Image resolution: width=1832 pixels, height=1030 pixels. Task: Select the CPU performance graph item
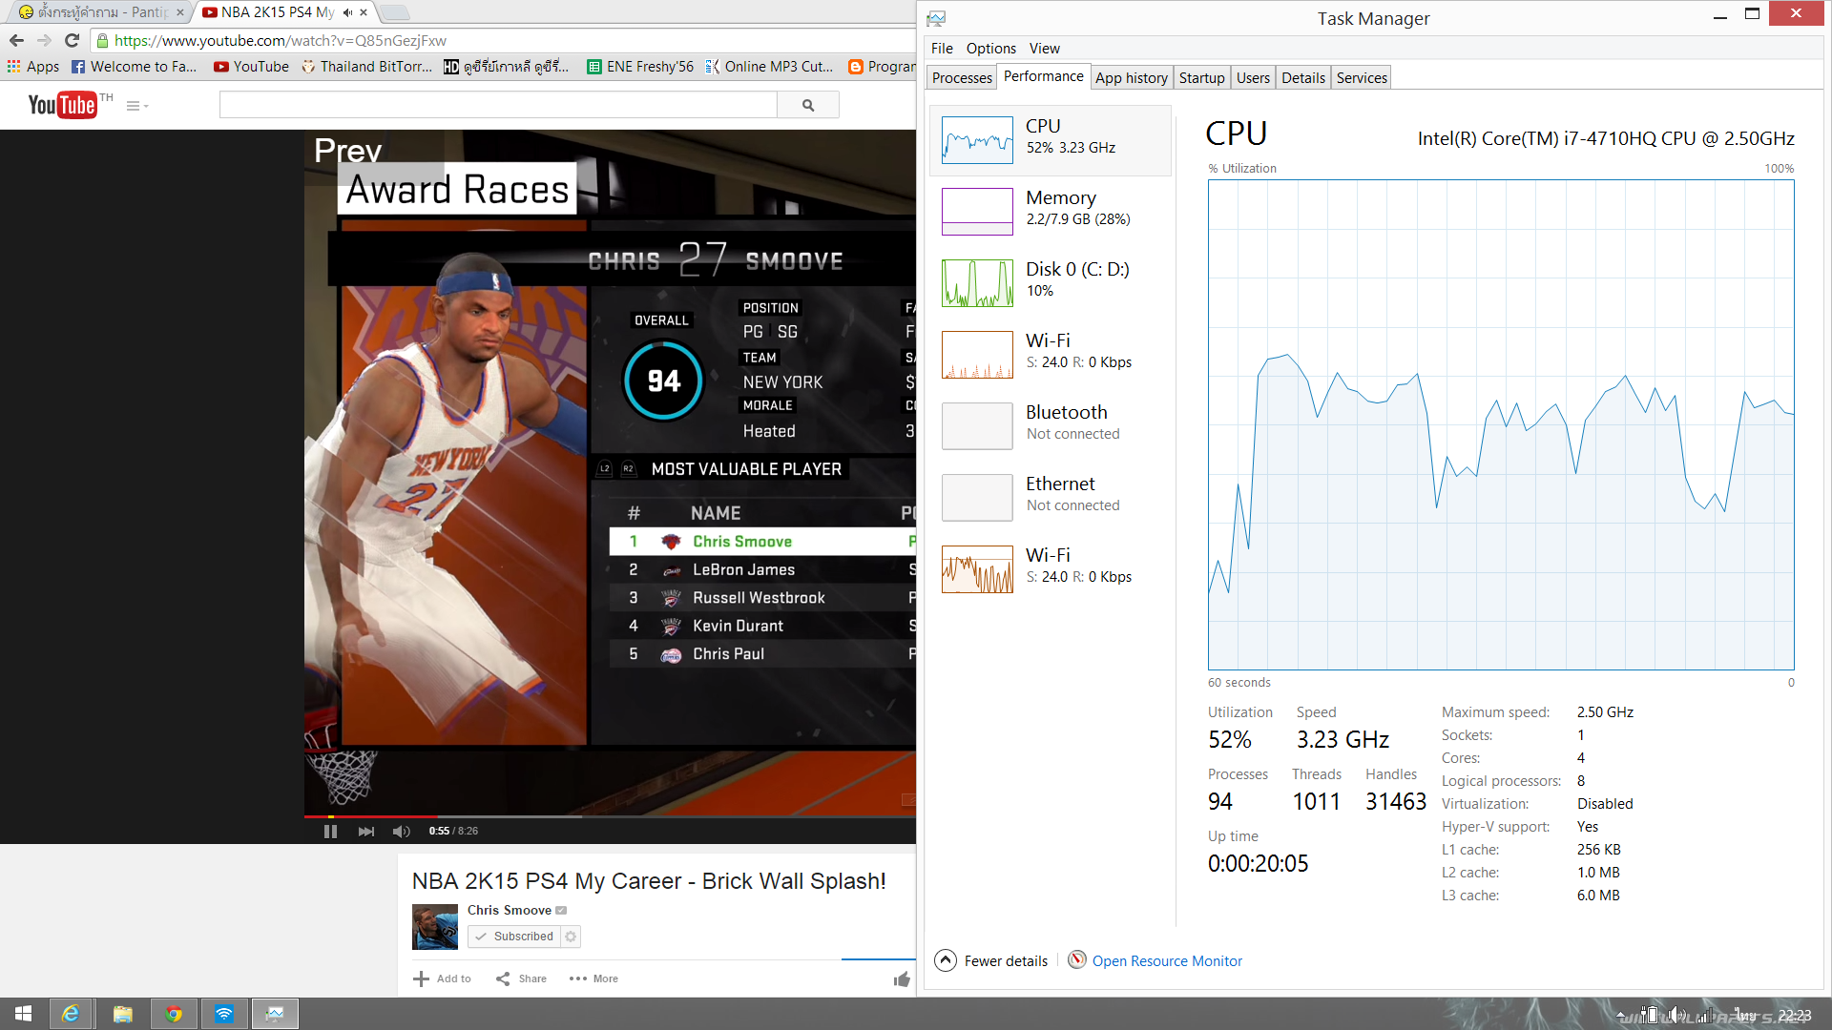point(1051,140)
